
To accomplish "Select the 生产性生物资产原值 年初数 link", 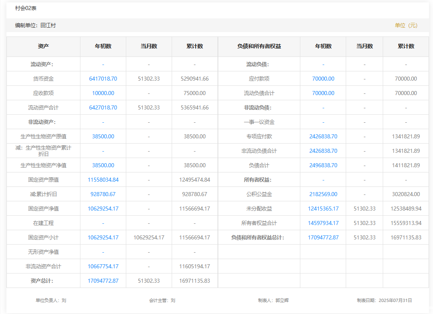I will (103, 136).
